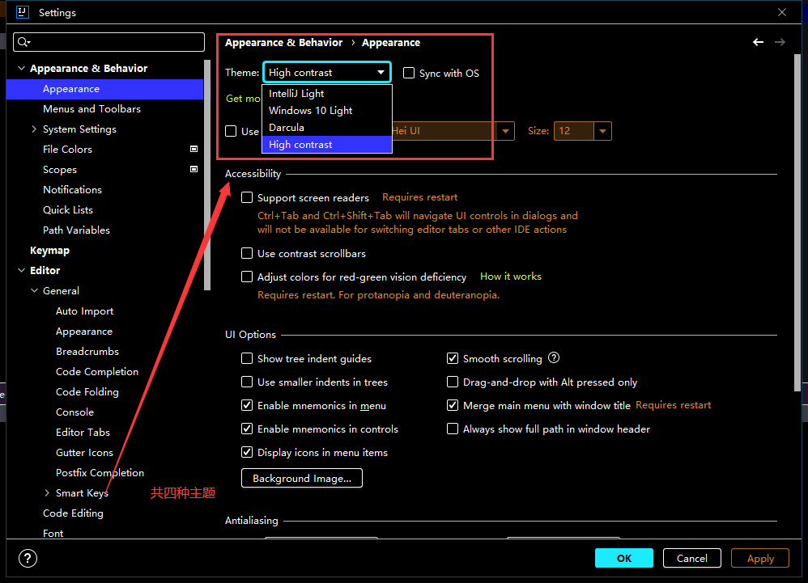Open the Background Image... dialog
The height and width of the screenshot is (583, 808).
coord(302,478)
